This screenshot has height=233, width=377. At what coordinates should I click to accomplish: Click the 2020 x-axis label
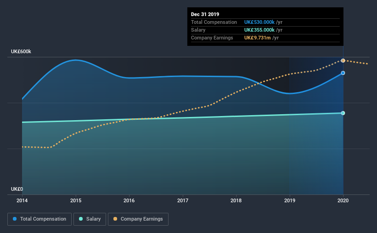(x=343, y=200)
